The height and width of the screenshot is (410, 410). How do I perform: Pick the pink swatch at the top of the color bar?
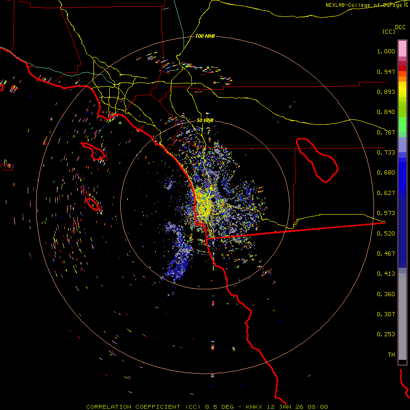(x=402, y=48)
